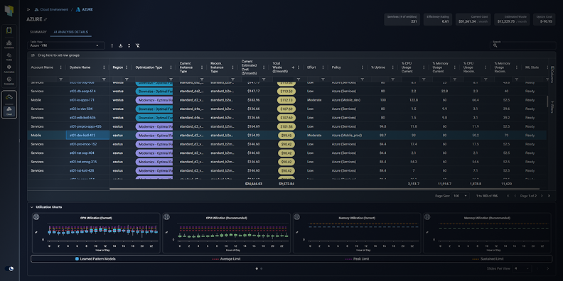Open the Page Size 100 dropdown

461,196
